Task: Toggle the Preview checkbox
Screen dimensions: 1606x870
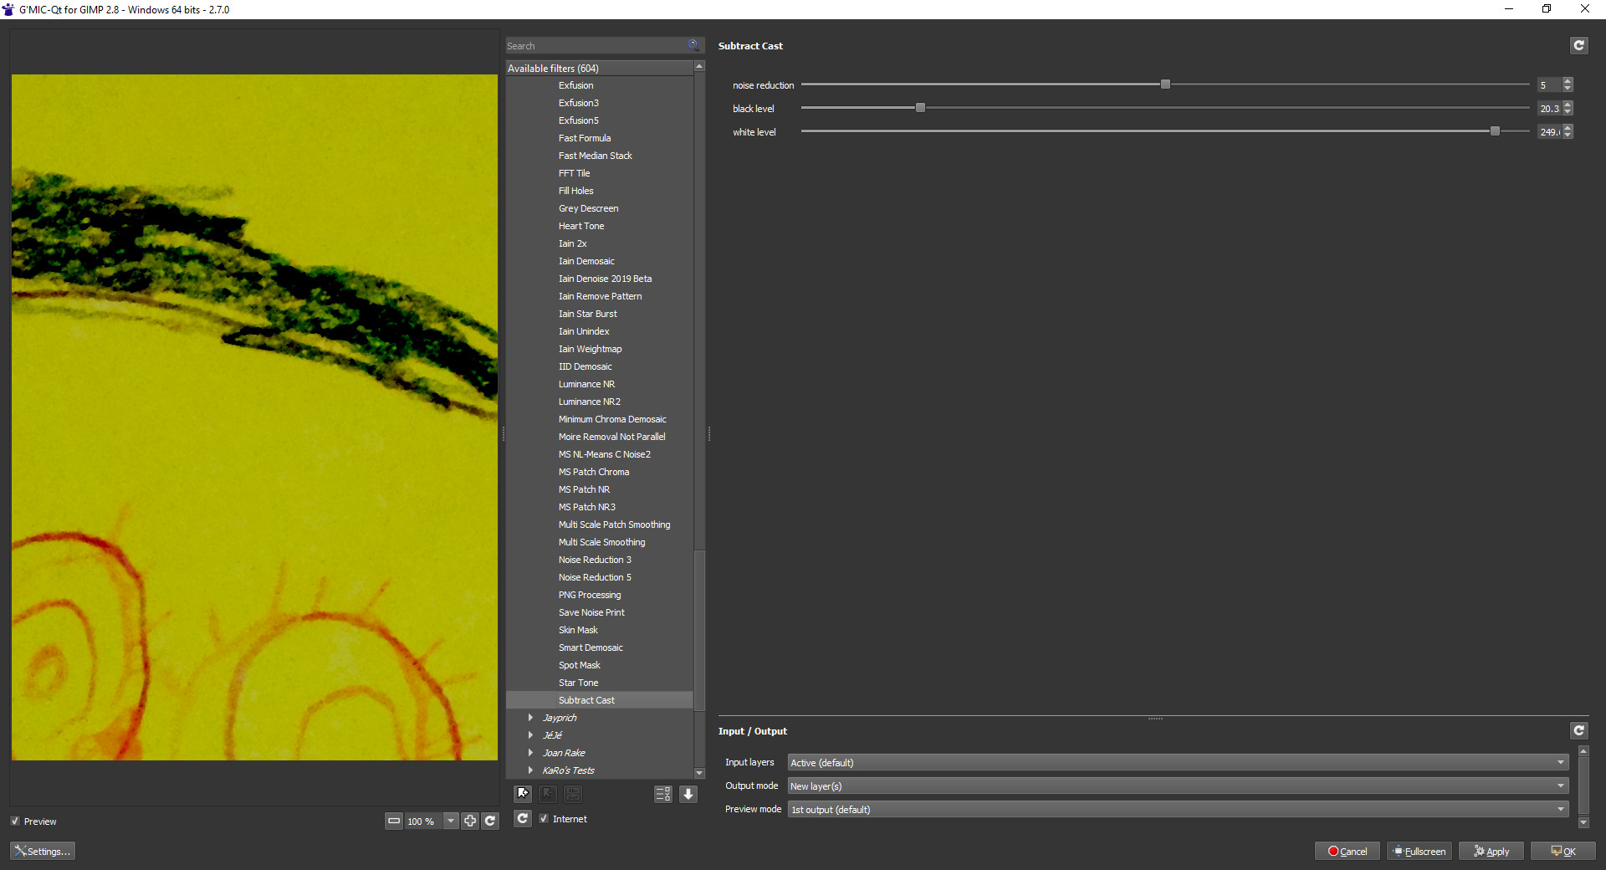Action: [16, 821]
